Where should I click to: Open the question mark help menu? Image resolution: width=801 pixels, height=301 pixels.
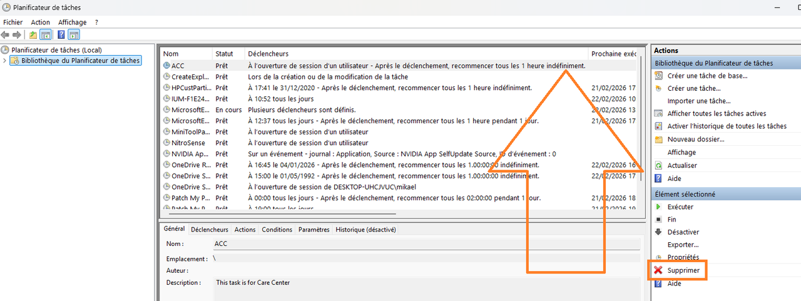(x=96, y=23)
